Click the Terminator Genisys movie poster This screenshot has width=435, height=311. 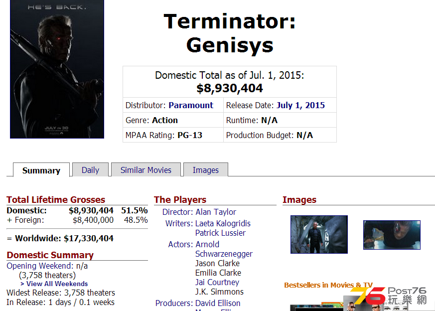coord(57,69)
